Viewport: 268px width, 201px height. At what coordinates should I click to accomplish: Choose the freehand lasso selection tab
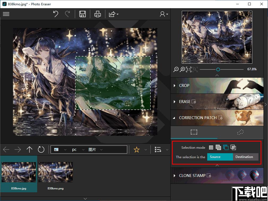(240, 132)
